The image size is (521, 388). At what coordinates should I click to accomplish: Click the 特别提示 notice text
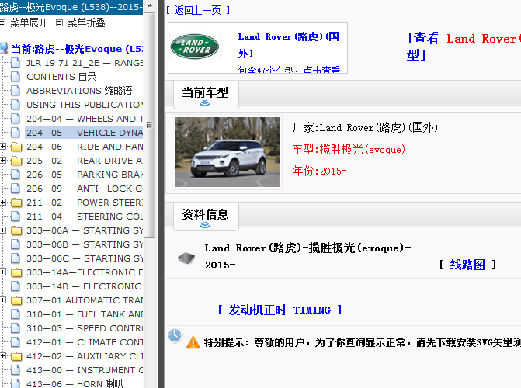tap(362, 342)
